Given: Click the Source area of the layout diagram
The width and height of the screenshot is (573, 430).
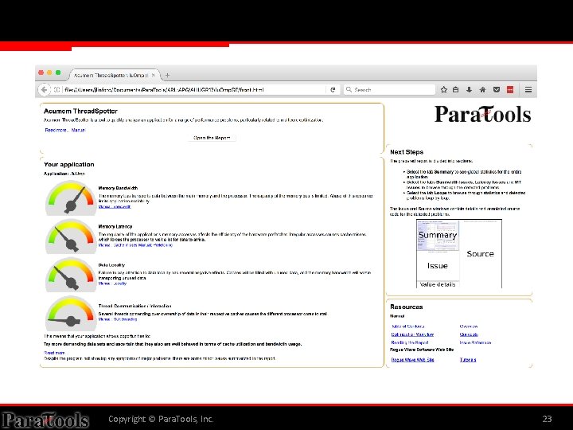Looking at the screenshot, I should (x=480, y=254).
